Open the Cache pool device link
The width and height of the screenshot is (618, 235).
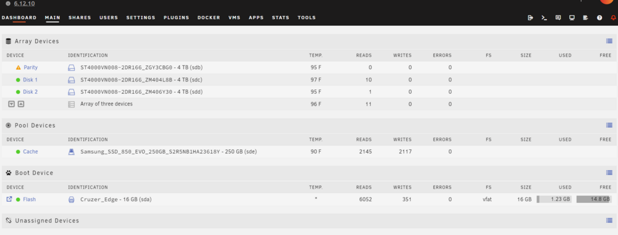[30, 152]
